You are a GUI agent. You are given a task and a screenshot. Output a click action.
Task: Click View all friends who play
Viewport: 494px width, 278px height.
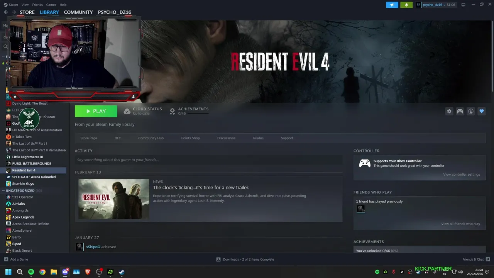pyautogui.click(x=461, y=224)
